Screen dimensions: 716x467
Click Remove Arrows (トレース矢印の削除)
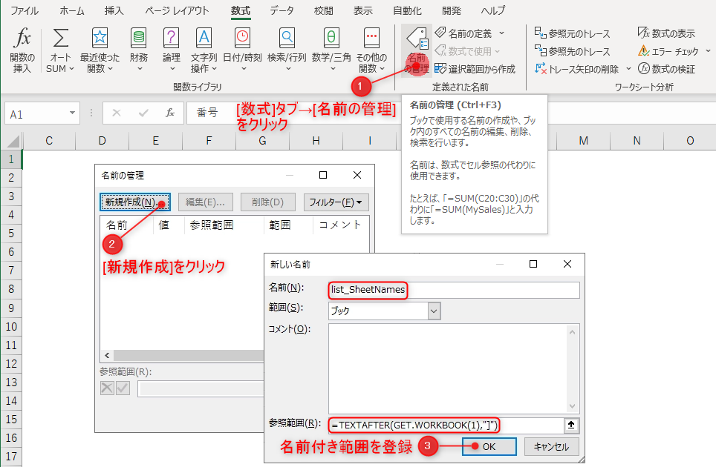pyautogui.click(x=577, y=69)
